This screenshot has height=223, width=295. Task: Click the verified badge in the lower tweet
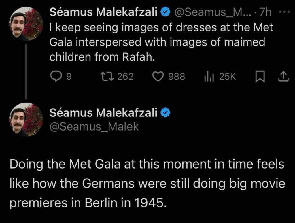click(x=165, y=113)
